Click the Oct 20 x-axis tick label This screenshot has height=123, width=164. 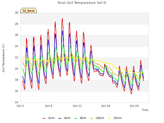coord(134,106)
